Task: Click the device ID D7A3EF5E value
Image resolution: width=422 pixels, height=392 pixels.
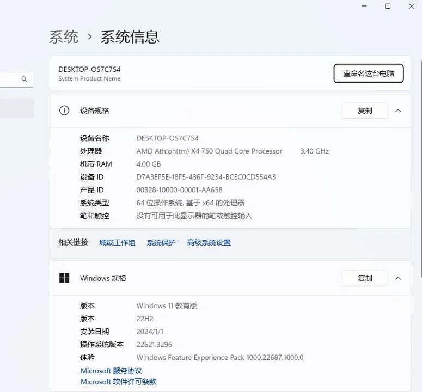Action: point(206,177)
